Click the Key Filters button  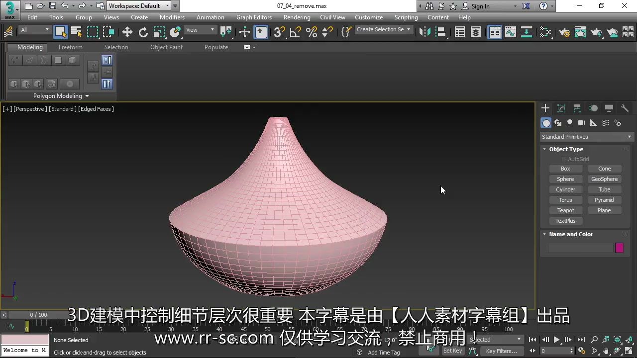502,351
